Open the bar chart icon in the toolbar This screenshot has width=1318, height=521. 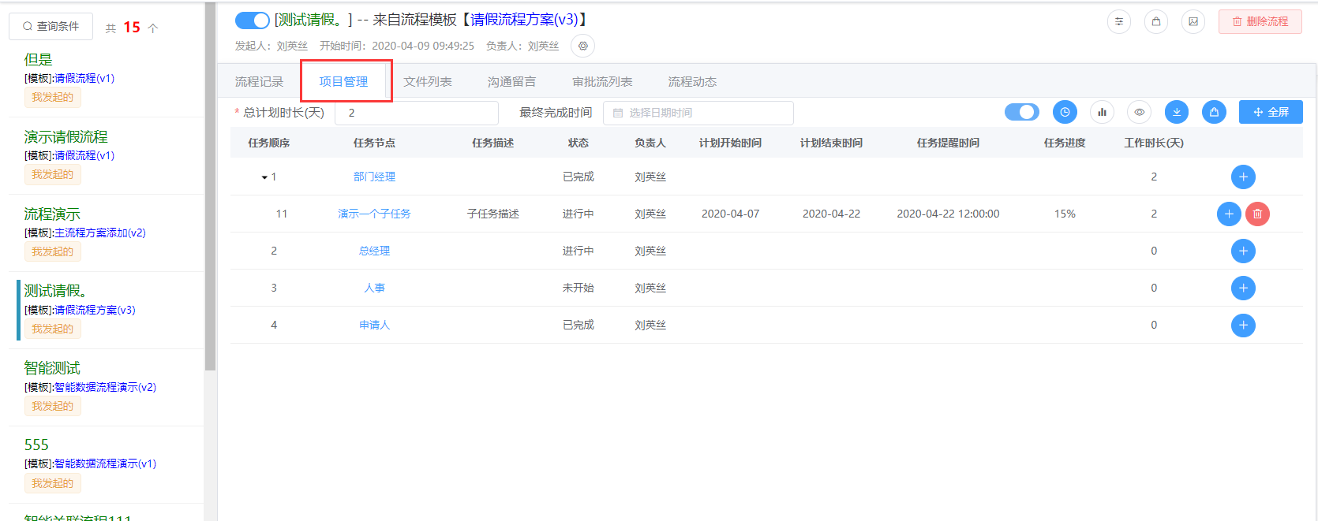[1102, 112]
